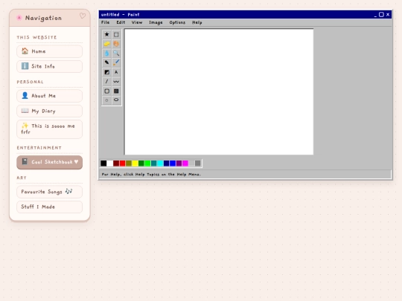Open the Help menu in Paint
402x301 pixels.
pyautogui.click(x=197, y=22)
